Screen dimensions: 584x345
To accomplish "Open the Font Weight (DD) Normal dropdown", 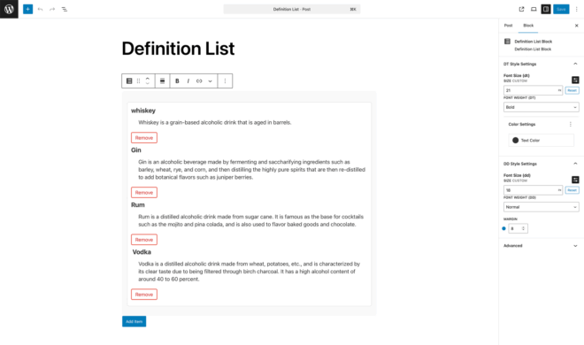I will pos(542,207).
